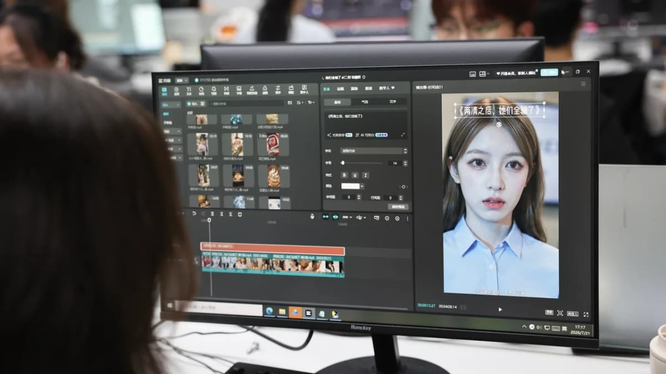
Task: Click the Undo arrow above the timeline
Action: click(x=194, y=214)
